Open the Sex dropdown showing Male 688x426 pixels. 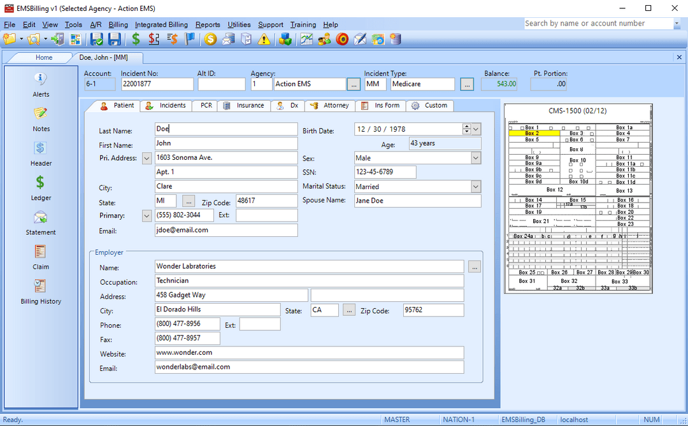(x=476, y=157)
